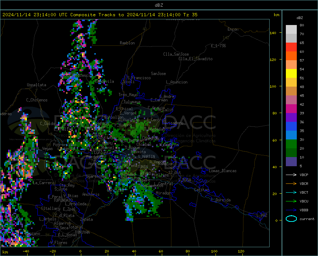Select the gray 70 dBZ swatch
Viewport: 318px width, 256px height.
click(291, 38)
